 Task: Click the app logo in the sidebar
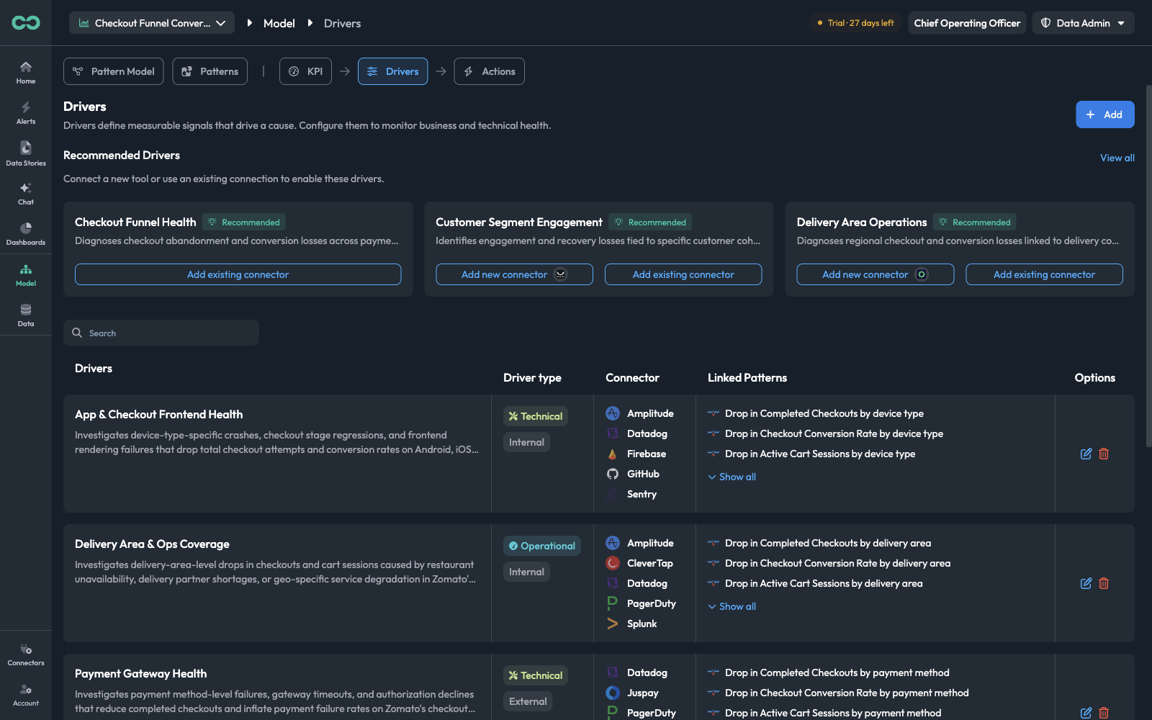point(26,23)
